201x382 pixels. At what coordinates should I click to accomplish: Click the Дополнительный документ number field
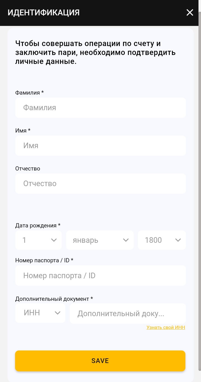pyautogui.click(x=128, y=314)
